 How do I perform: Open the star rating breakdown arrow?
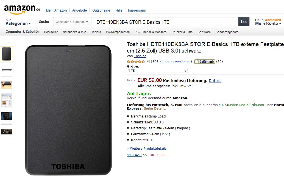pos(148,62)
